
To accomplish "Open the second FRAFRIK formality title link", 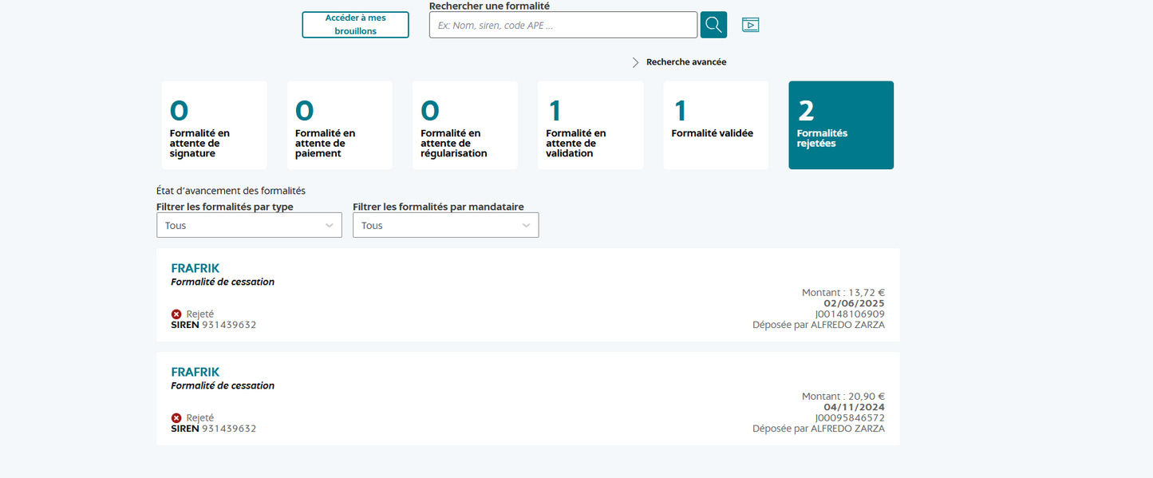I will click(x=195, y=373).
